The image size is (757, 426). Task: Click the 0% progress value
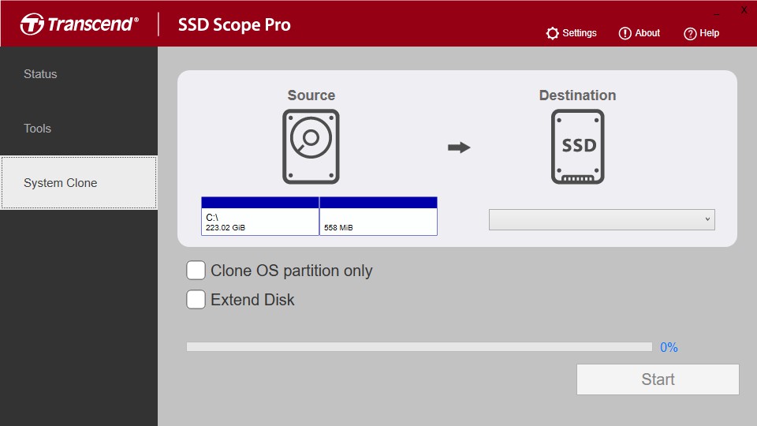[669, 347]
